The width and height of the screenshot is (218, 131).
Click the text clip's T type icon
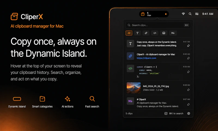click(131, 44)
